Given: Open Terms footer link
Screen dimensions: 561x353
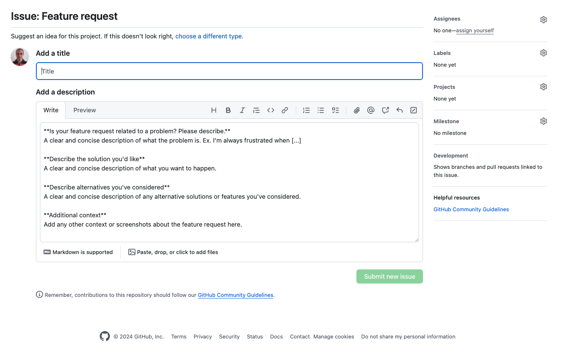Looking at the screenshot, I should pyautogui.click(x=179, y=336).
